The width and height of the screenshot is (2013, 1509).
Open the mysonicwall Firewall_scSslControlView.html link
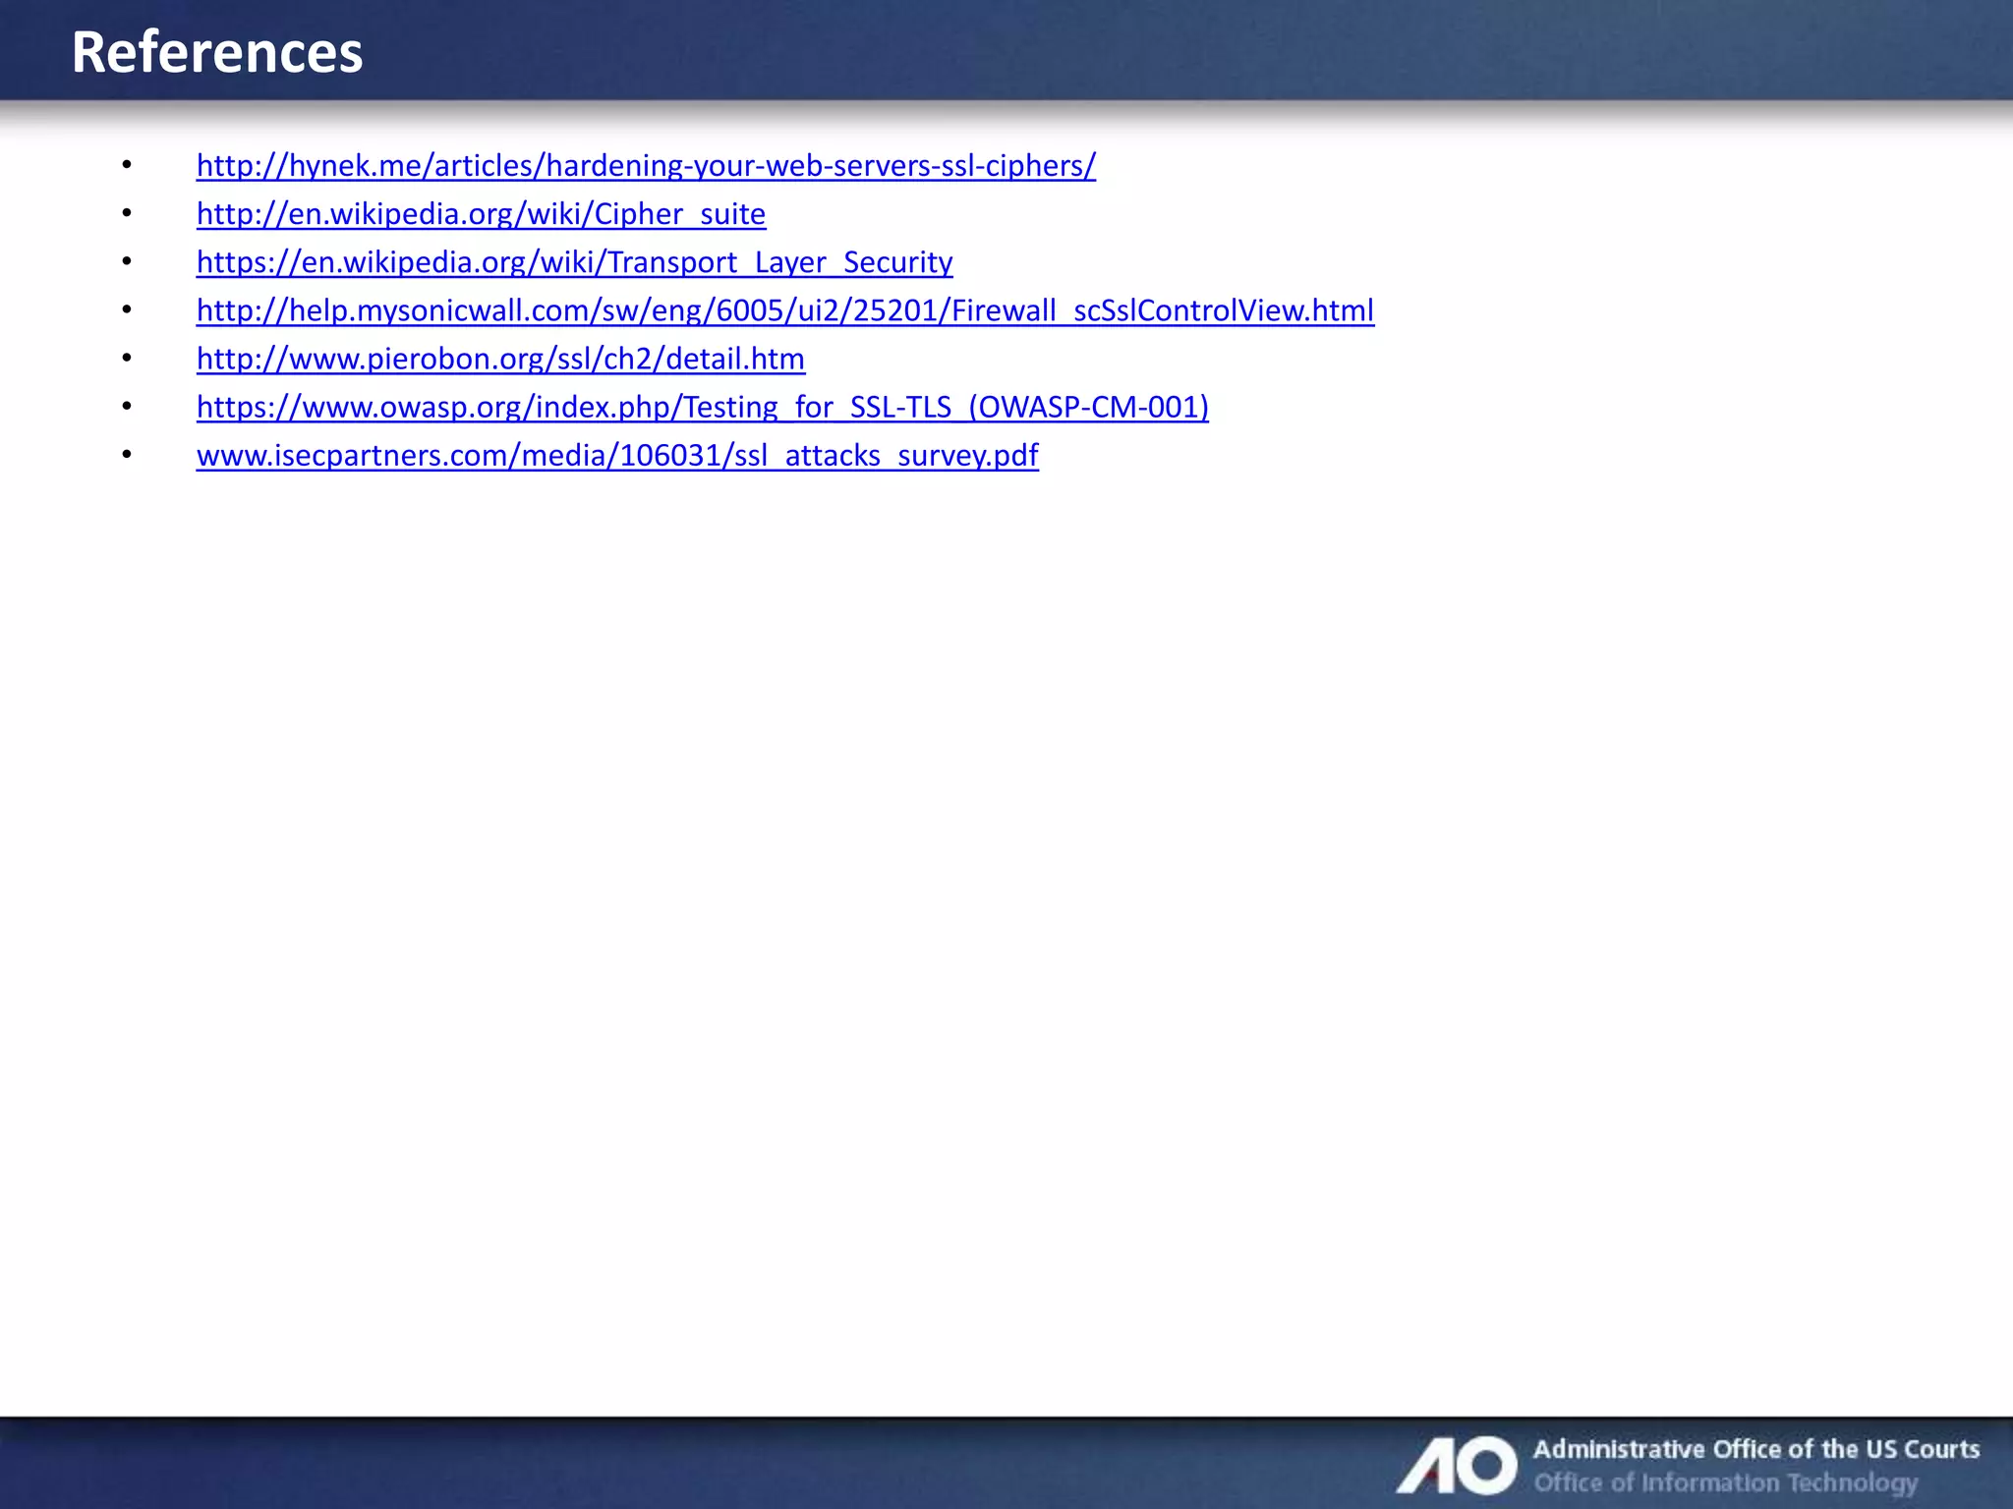pos(785,309)
